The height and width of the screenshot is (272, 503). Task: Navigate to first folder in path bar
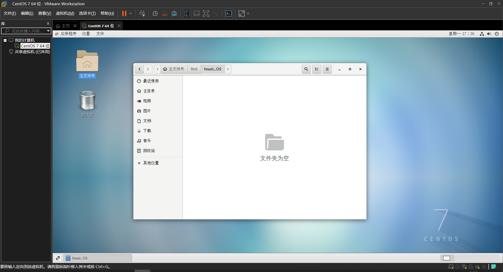[194, 69]
